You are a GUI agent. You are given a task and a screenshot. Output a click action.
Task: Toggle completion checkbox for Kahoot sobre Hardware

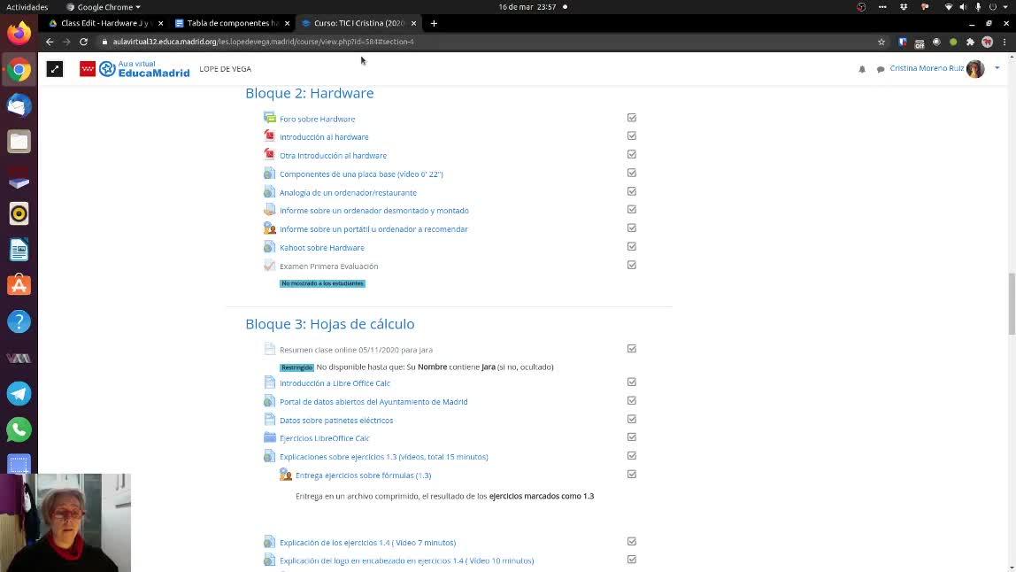tap(632, 246)
